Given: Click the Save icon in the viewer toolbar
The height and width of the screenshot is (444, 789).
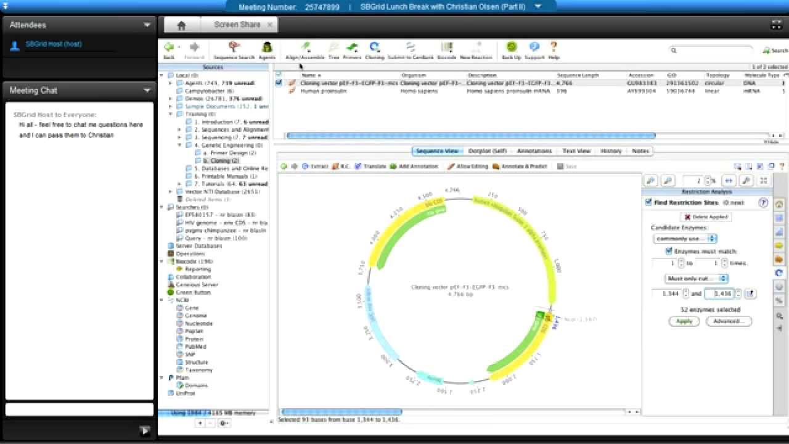Looking at the screenshot, I should [x=566, y=166].
